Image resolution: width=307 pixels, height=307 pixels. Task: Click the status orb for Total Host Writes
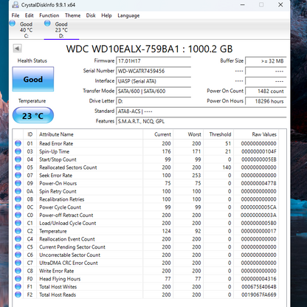pyautogui.click(x=18, y=286)
